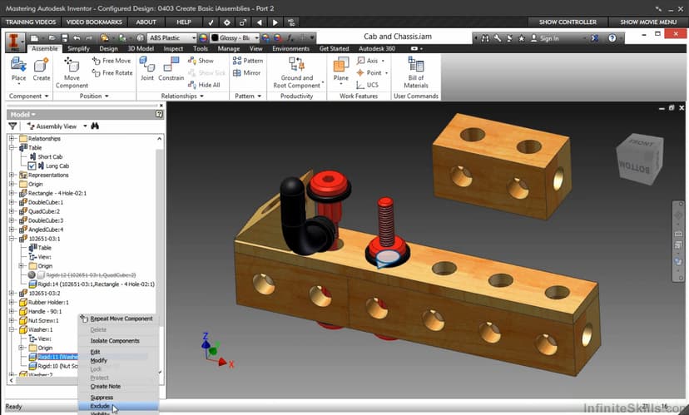Viewport: 689px width, 415px height.
Task: Click the Pattern tool
Action: click(248, 61)
